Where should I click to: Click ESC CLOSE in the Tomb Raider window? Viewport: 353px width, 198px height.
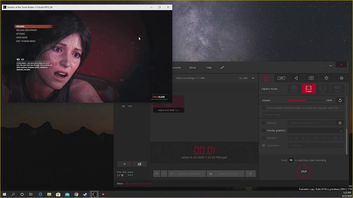pyautogui.click(x=159, y=97)
